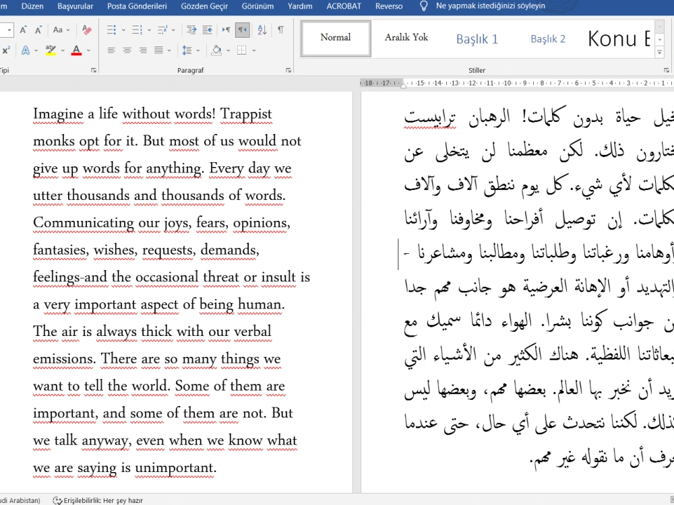This screenshot has width=674, height=505.
Task: Apply shading with the paint bucket icon
Action: [216, 50]
